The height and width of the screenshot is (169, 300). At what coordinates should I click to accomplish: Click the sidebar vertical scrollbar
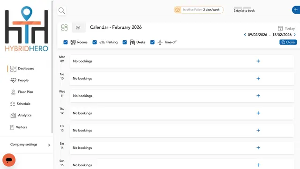pos(52,67)
